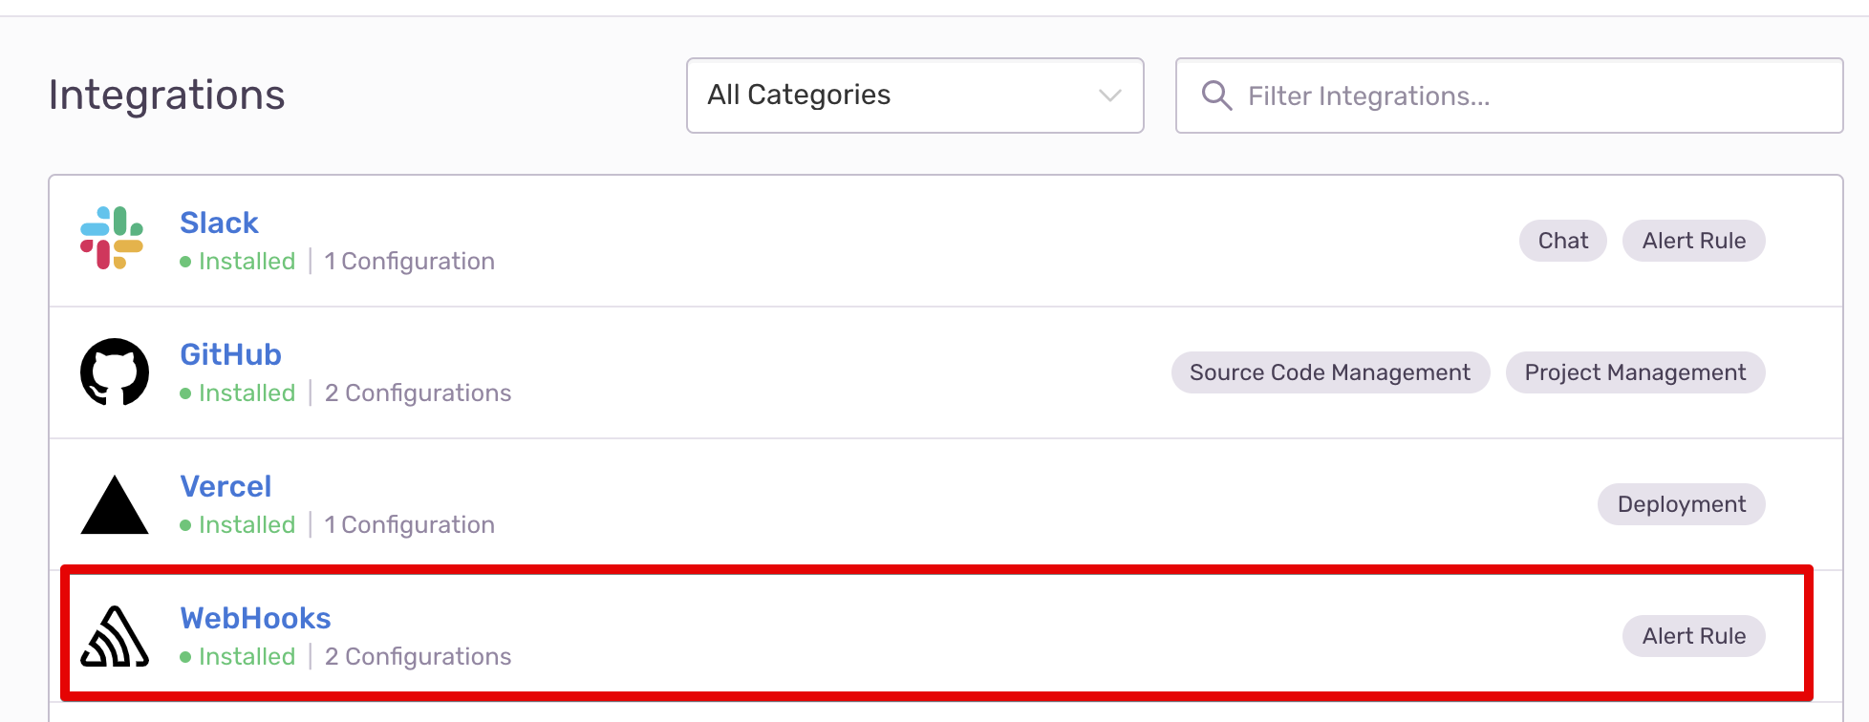Click the WebHooks Sentry logo icon
This screenshot has height=722, width=1869.
click(115, 636)
